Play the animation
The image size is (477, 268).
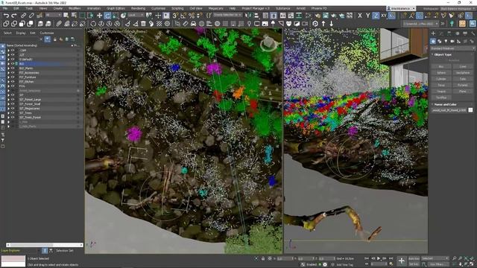(x=379, y=258)
